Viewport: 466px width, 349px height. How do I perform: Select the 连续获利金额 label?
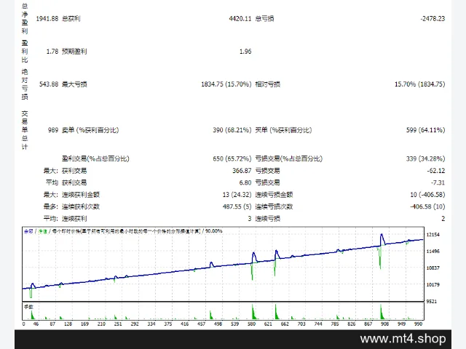[81, 195]
